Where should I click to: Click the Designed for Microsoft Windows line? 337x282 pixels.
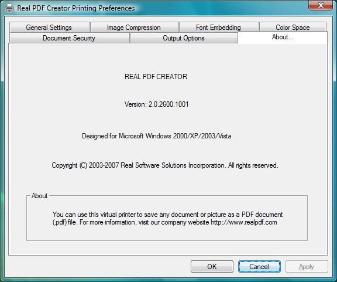coord(157,136)
